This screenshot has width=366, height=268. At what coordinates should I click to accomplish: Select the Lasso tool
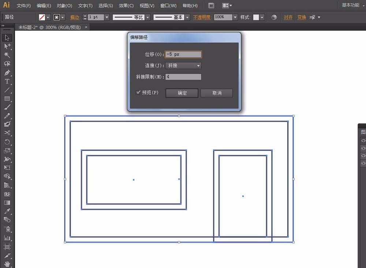coord(7,64)
